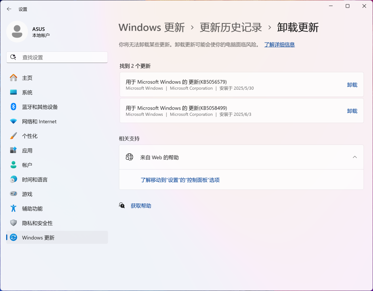
Task: Click the ASUS user avatar icon
Action: tap(17, 32)
